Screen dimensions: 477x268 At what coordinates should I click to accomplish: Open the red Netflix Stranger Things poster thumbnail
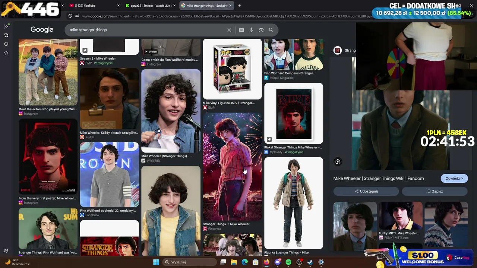tap(48, 157)
